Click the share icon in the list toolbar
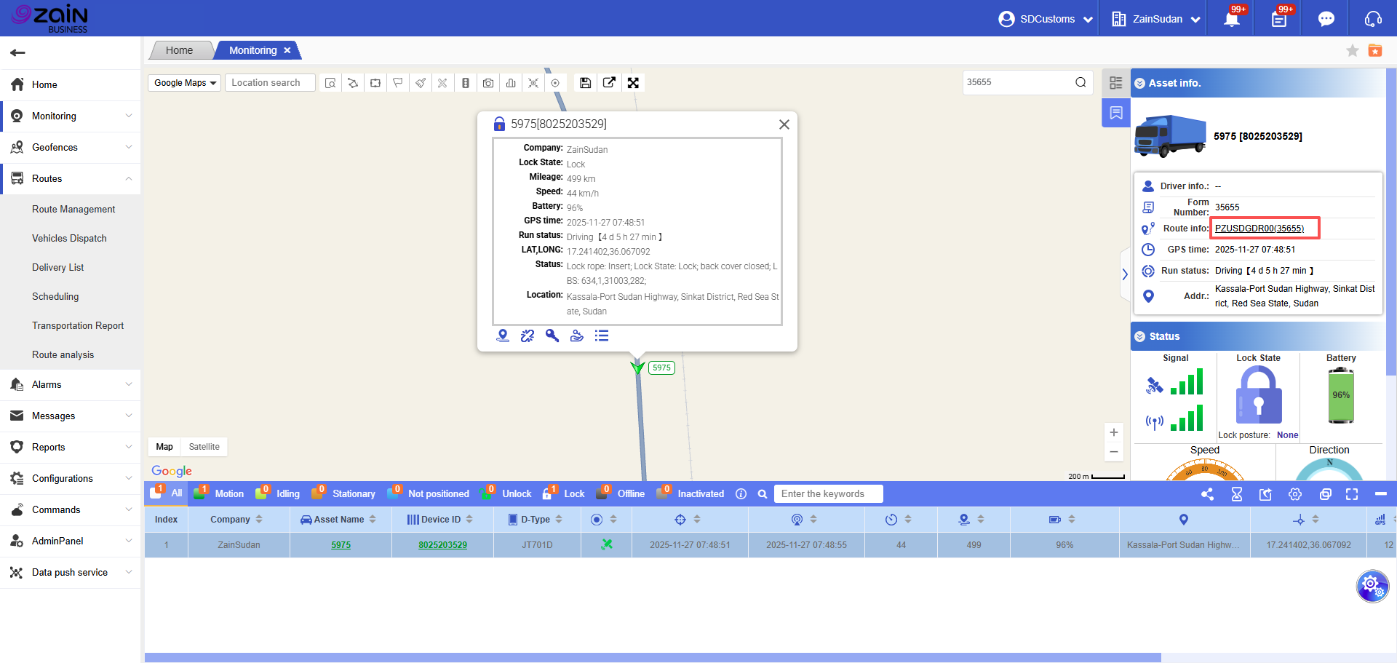This screenshot has width=1397, height=663. point(1208,494)
